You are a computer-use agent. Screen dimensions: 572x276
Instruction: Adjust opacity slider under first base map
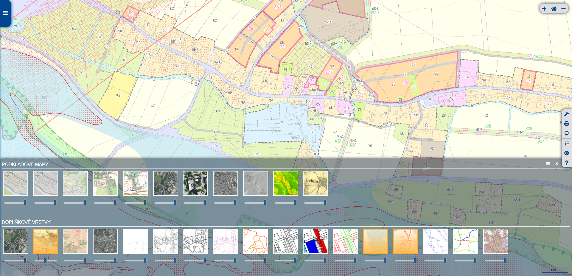[x=15, y=202]
